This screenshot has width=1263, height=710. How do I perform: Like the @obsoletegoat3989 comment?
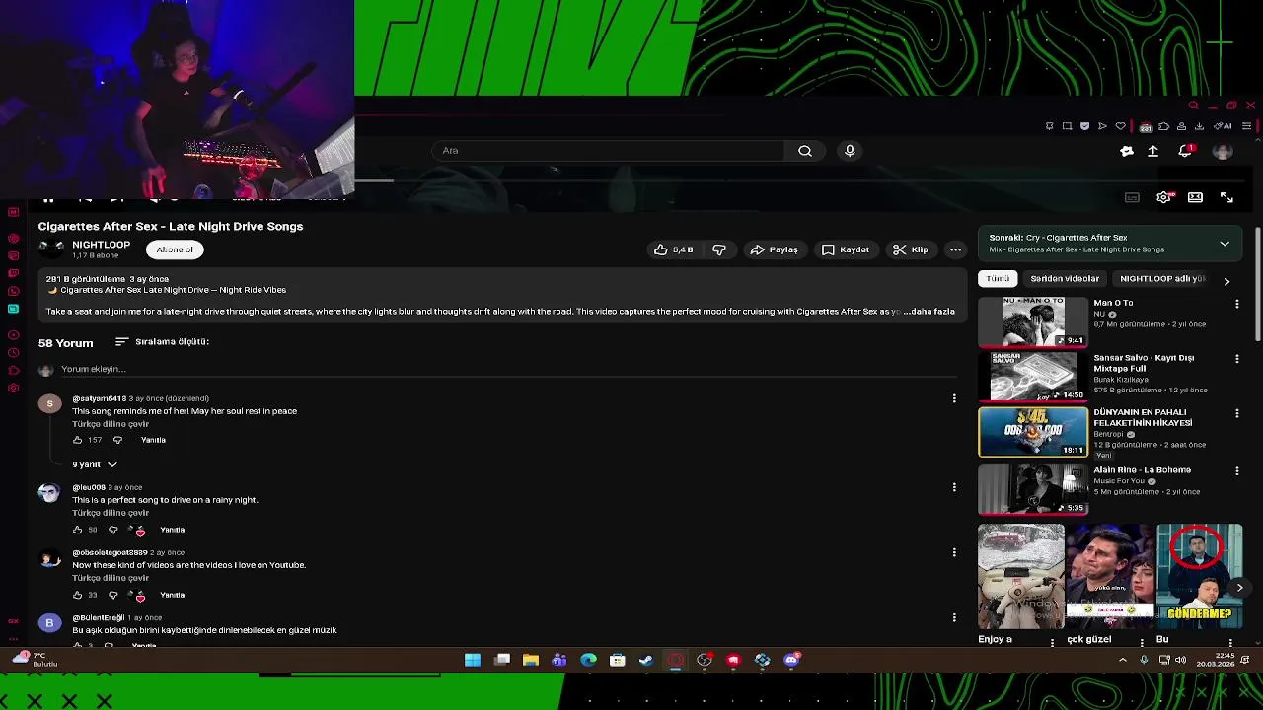[x=78, y=595]
